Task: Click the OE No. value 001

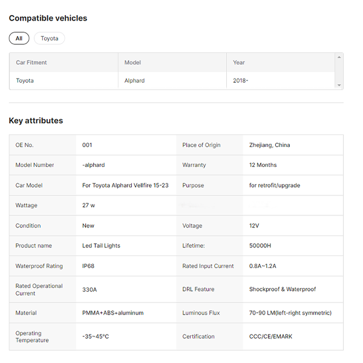Action: click(87, 145)
